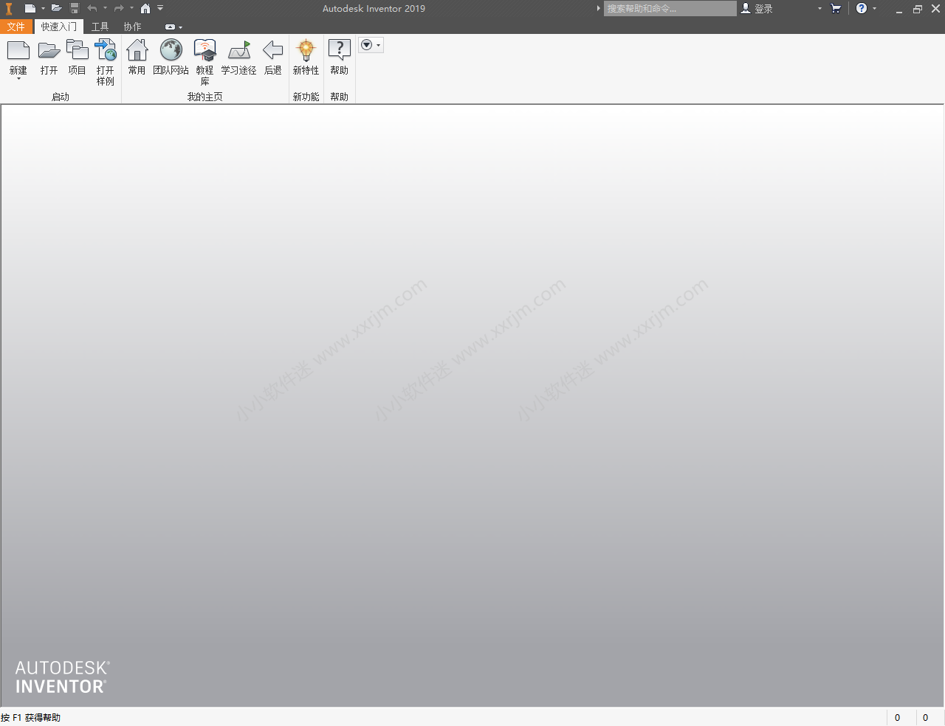Click the 后退 back arrow icon
The height and width of the screenshot is (726, 945).
[x=273, y=51]
